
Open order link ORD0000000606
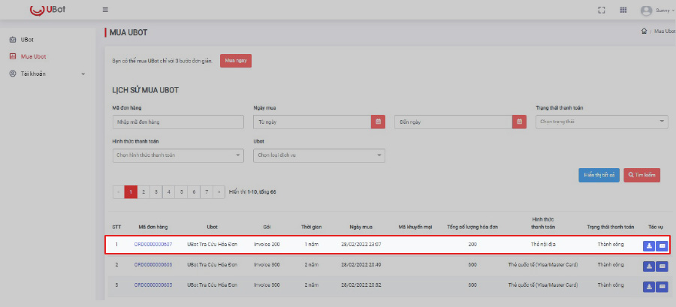153,264
